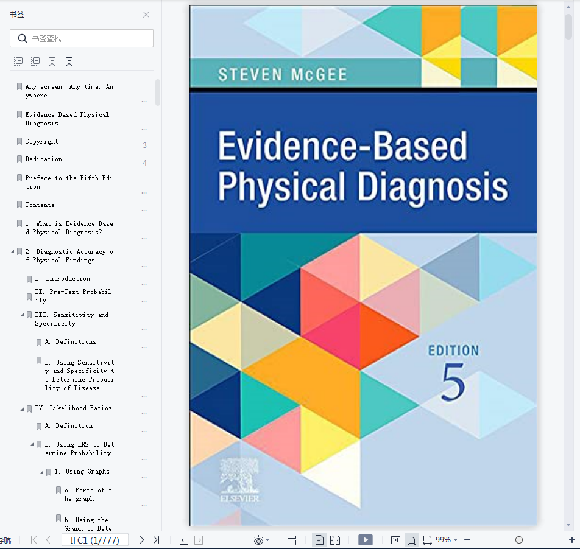
Task: Close the 书签 bookmarks panel
Action: point(146,15)
